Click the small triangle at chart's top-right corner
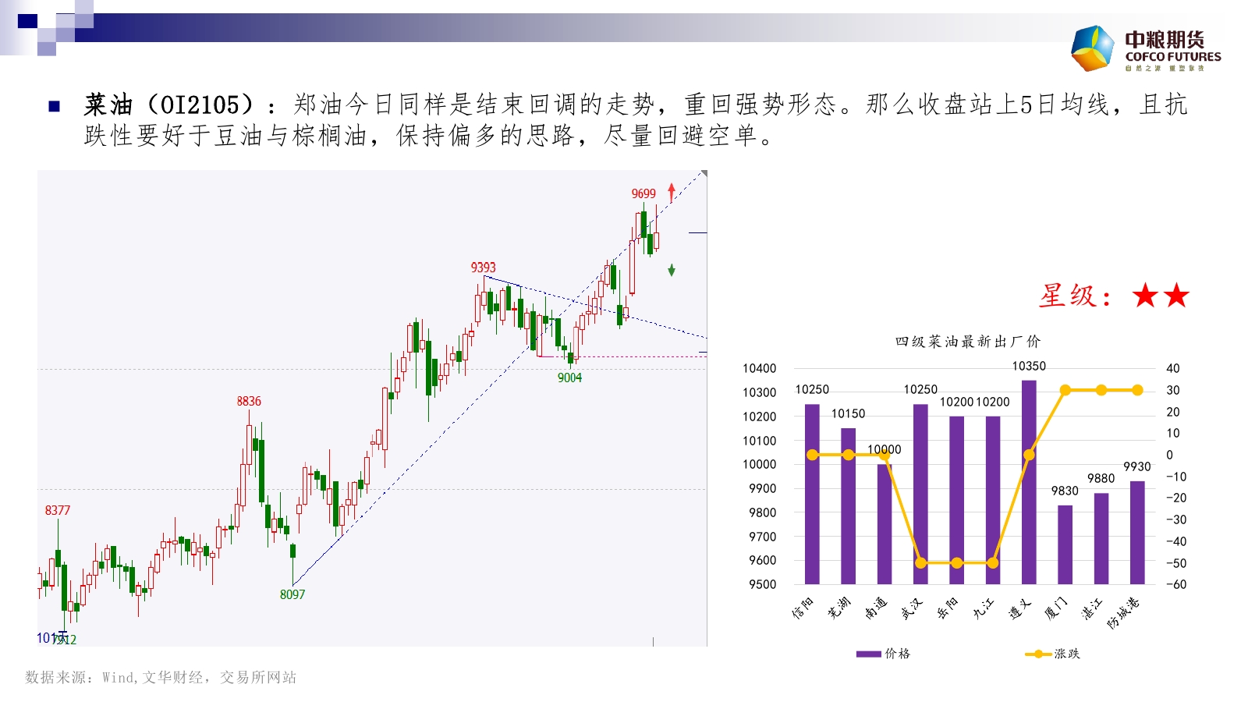The image size is (1248, 702). (704, 173)
